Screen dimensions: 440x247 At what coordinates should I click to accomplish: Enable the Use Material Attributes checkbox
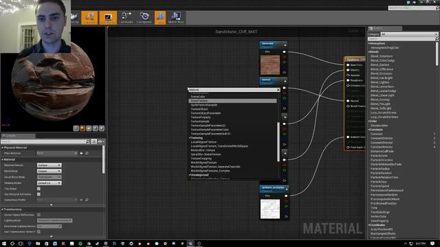pyautogui.click(x=38, y=194)
